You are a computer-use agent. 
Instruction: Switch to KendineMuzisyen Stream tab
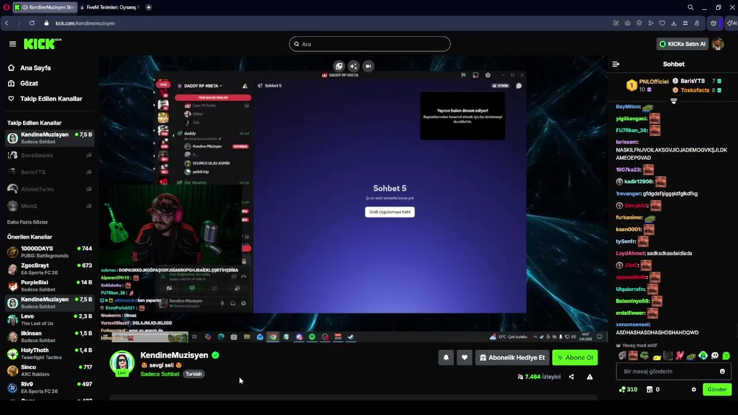[x=44, y=7]
